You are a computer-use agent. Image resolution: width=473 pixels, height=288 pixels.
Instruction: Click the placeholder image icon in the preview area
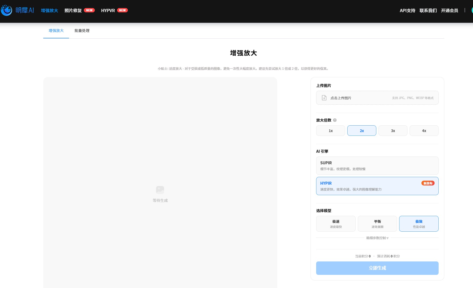[160, 190]
